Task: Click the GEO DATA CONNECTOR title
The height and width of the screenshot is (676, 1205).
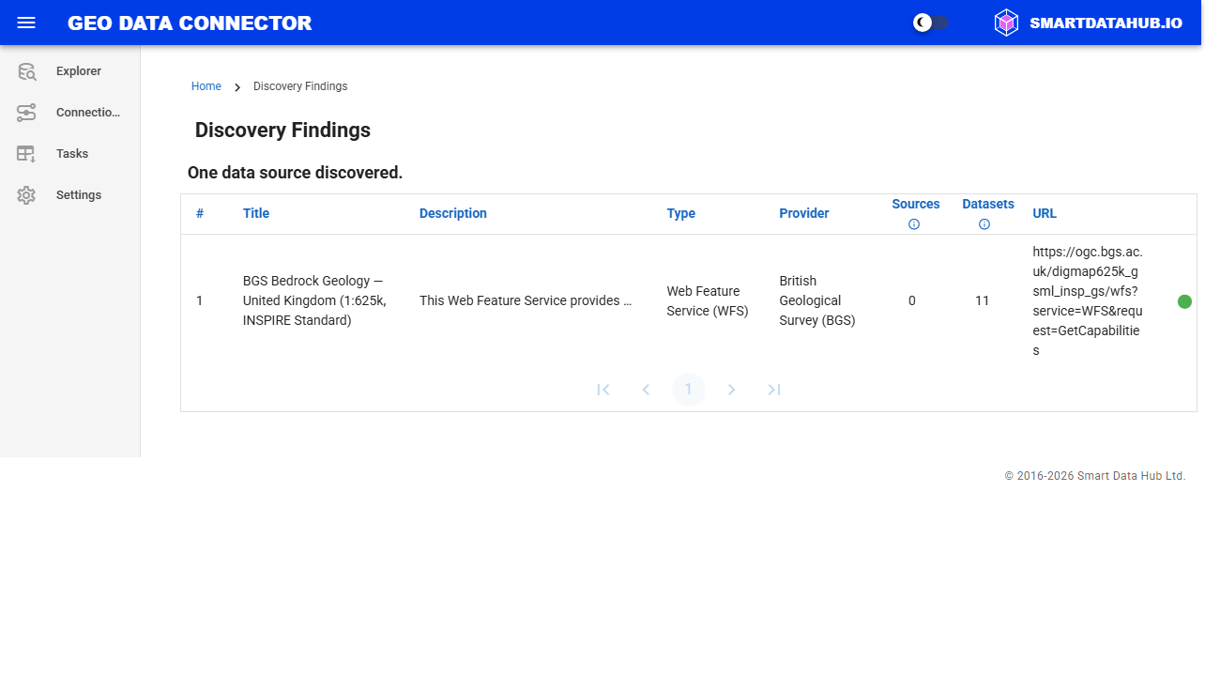Action: pos(190,23)
